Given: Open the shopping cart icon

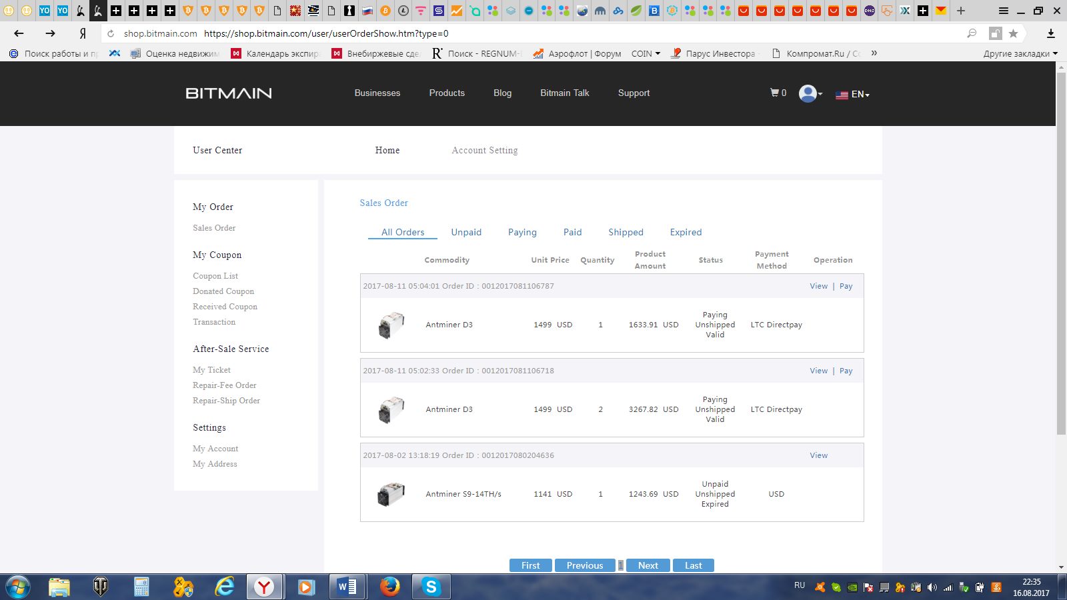Looking at the screenshot, I should 774,93.
